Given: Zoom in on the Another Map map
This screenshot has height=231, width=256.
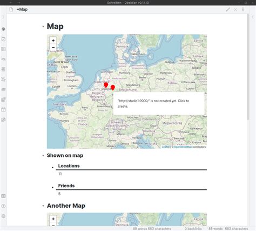Looking at the screenshot, I should coord(53,219).
